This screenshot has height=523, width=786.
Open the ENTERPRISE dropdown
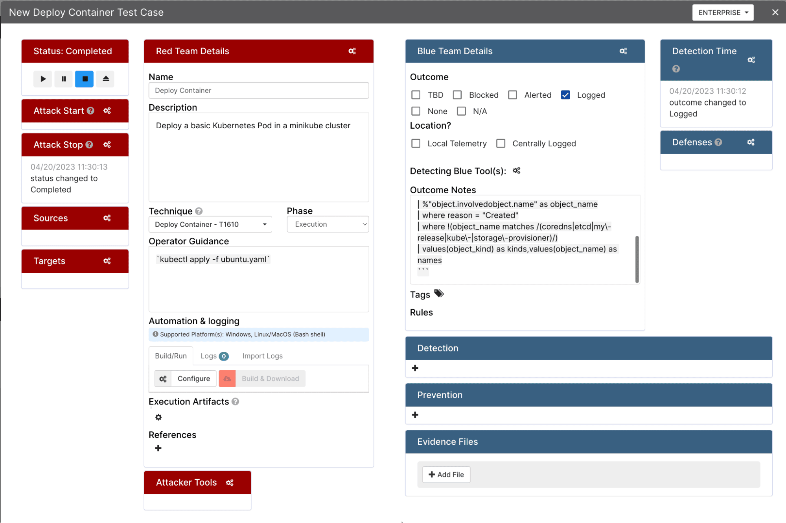723,12
